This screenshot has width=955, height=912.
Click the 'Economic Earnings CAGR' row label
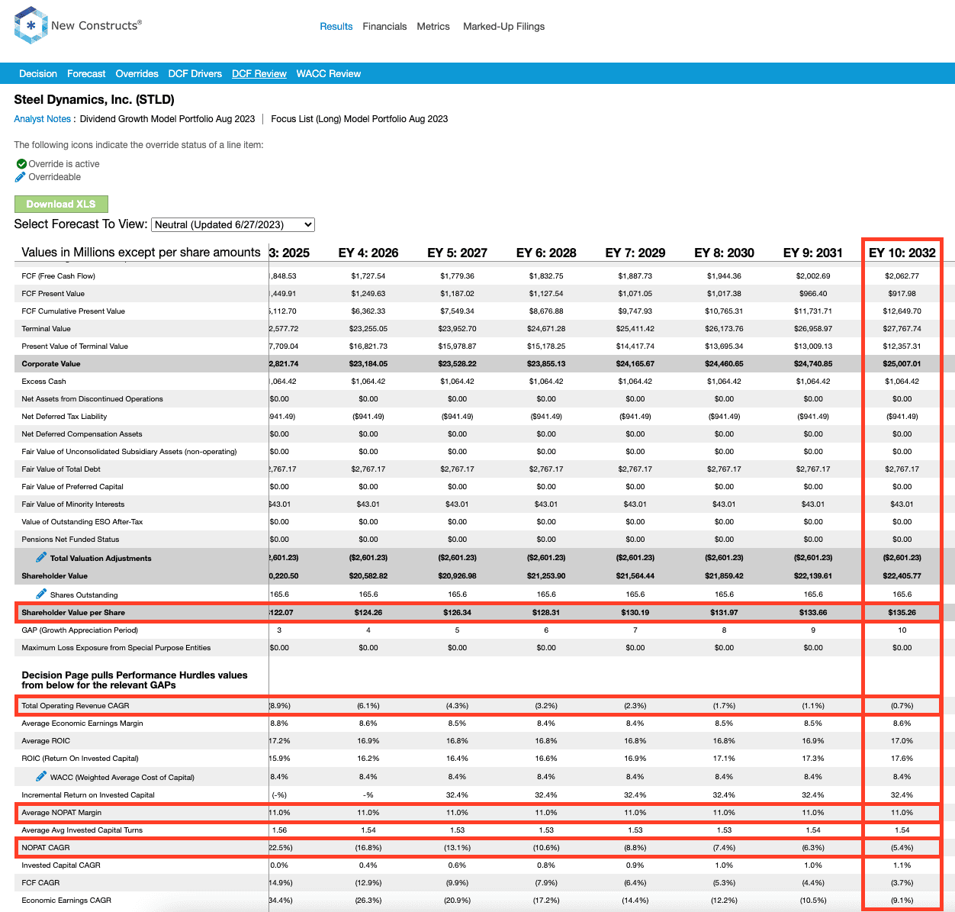[66, 901]
